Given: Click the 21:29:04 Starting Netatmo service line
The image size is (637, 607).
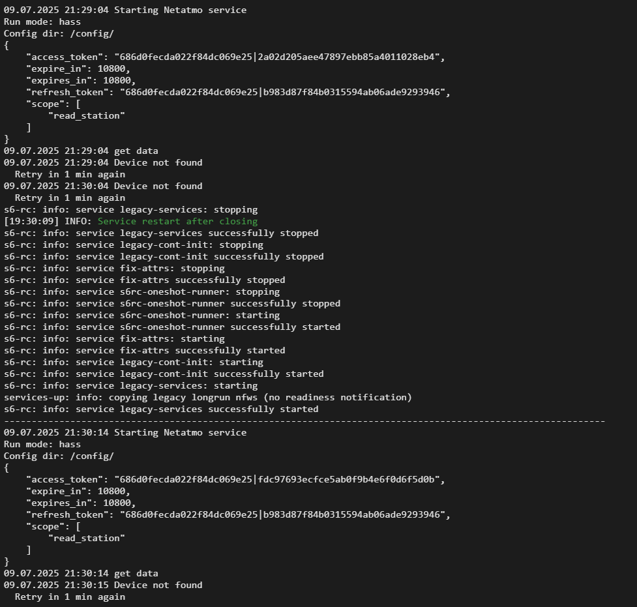Looking at the screenshot, I should coord(125,10).
